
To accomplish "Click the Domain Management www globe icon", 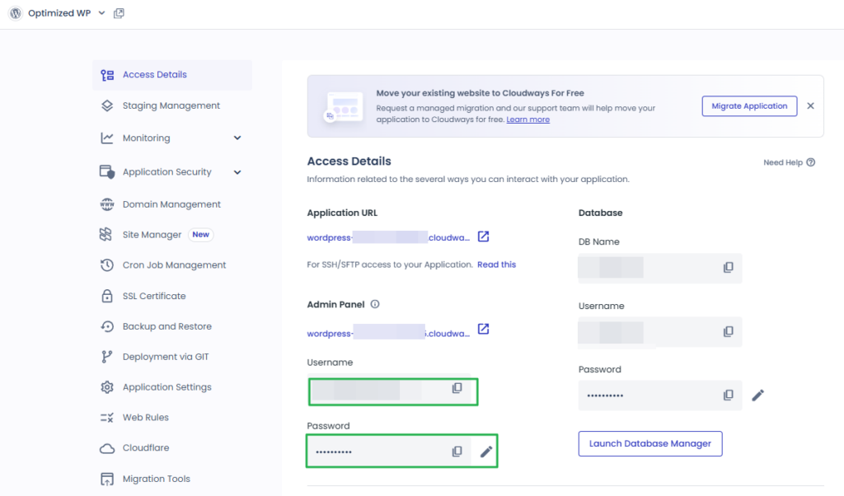I will click(107, 204).
